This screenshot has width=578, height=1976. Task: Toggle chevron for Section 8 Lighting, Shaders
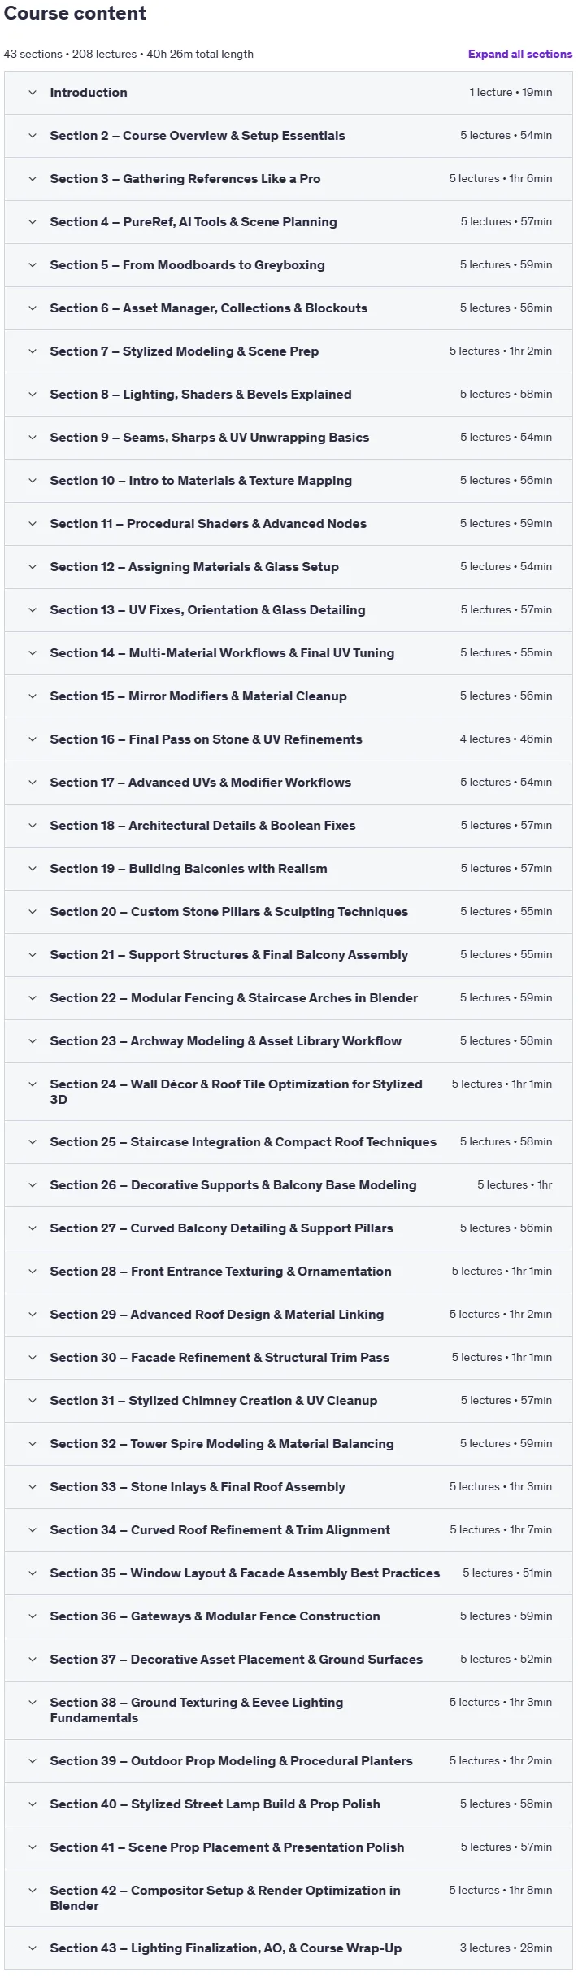point(33,395)
